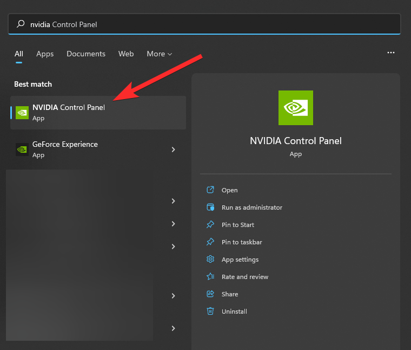Click the gear icon for App settings
The width and height of the screenshot is (411, 350).
point(210,260)
